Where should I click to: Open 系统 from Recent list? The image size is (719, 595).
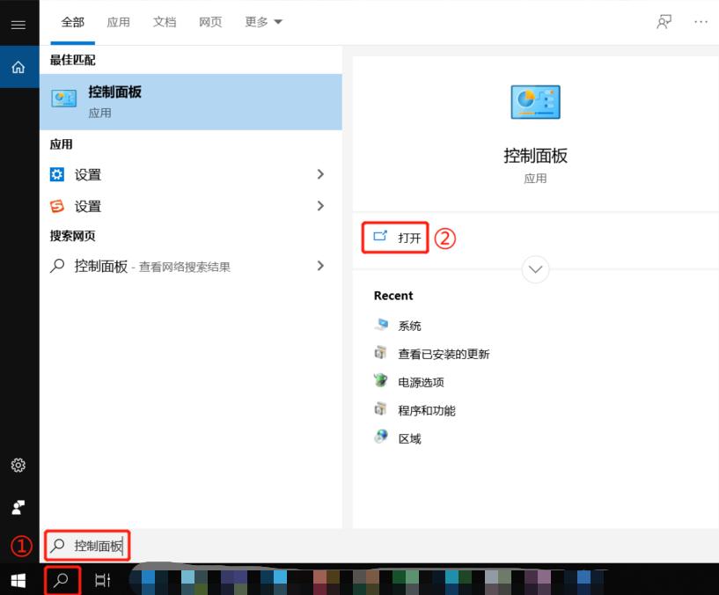408,325
